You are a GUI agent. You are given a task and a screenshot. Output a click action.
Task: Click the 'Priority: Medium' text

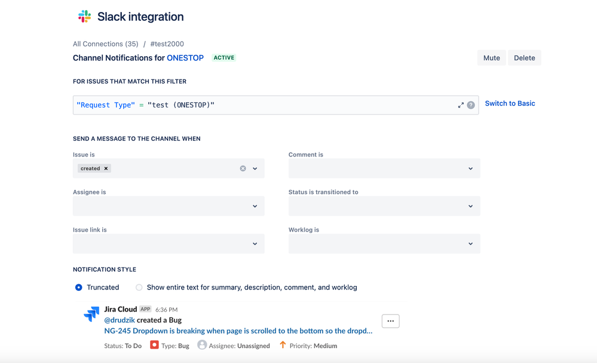click(313, 346)
